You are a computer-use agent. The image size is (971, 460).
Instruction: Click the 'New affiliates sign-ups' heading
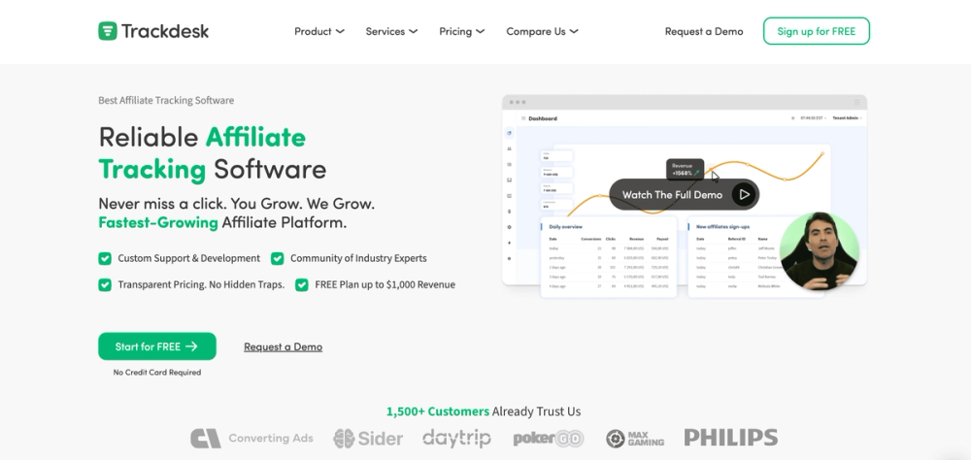[722, 226]
